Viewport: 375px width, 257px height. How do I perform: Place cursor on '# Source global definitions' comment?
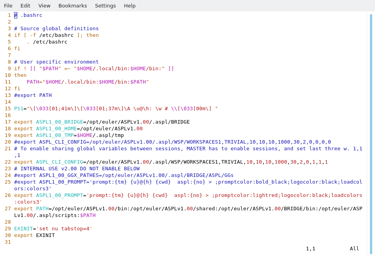pos(56,29)
